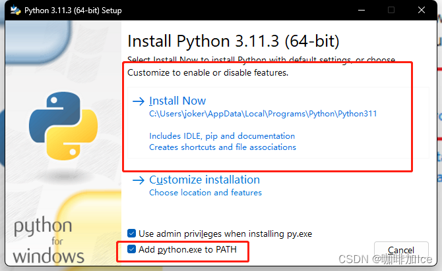442x271 pixels.
Task: Cancel the Python setup
Action: [401, 250]
